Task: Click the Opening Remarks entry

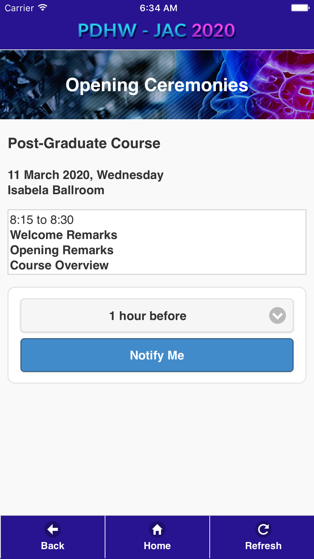Action: (62, 250)
